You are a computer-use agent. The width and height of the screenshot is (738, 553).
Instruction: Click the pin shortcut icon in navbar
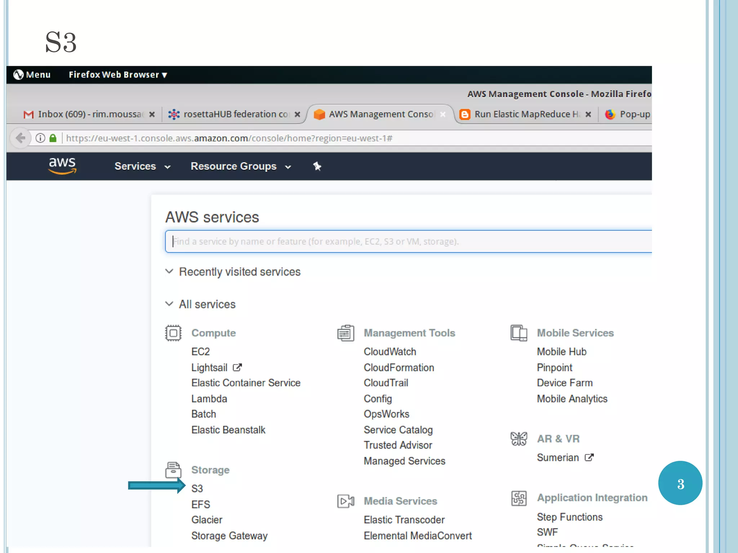[x=317, y=166]
